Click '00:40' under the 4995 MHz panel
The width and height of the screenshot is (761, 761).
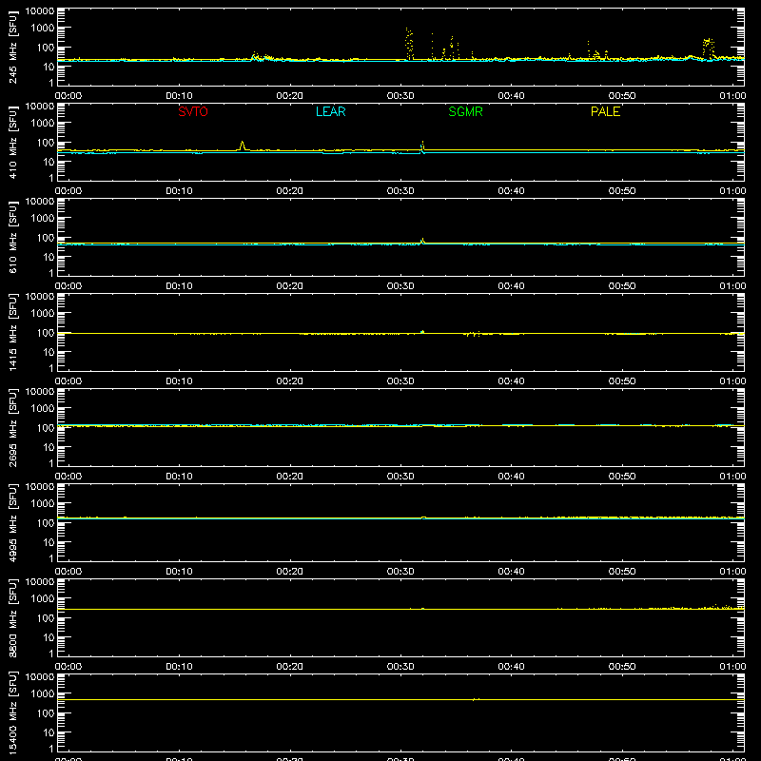point(511,572)
